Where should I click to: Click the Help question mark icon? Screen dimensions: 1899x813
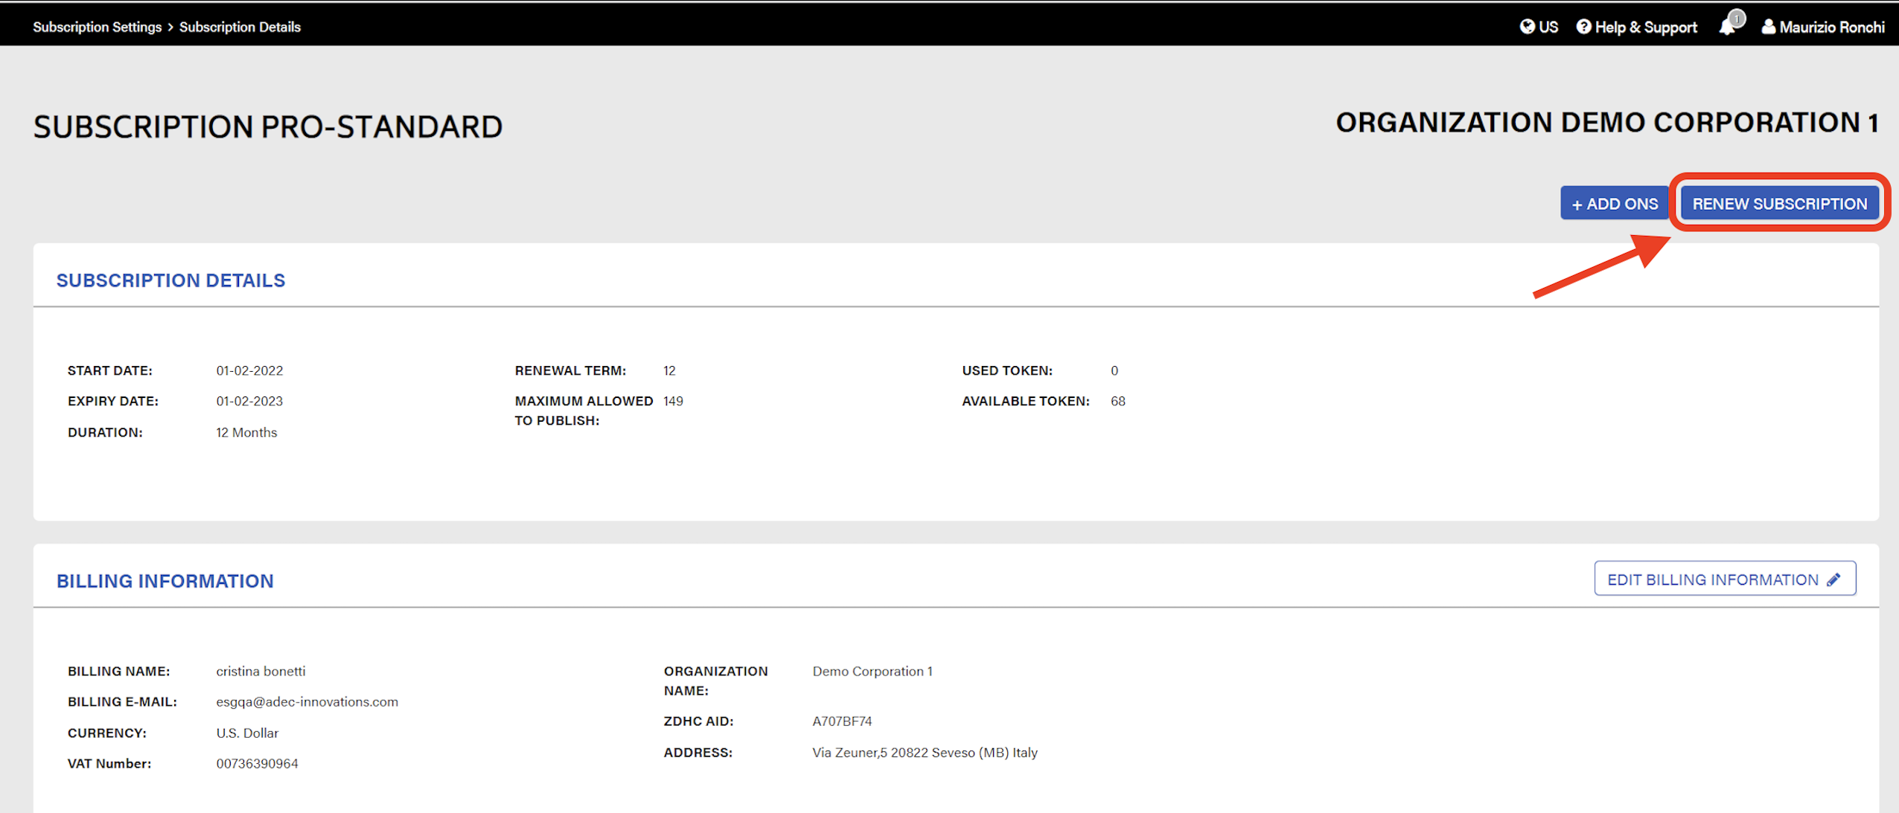[x=1583, y=27]
